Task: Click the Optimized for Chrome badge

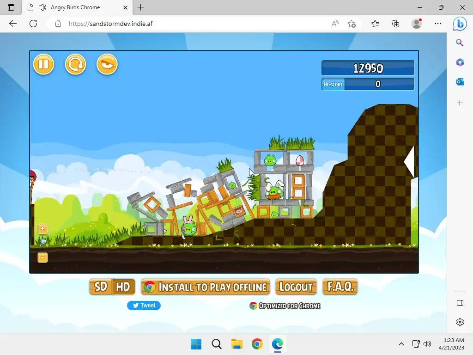Action: tap(285, 306)
